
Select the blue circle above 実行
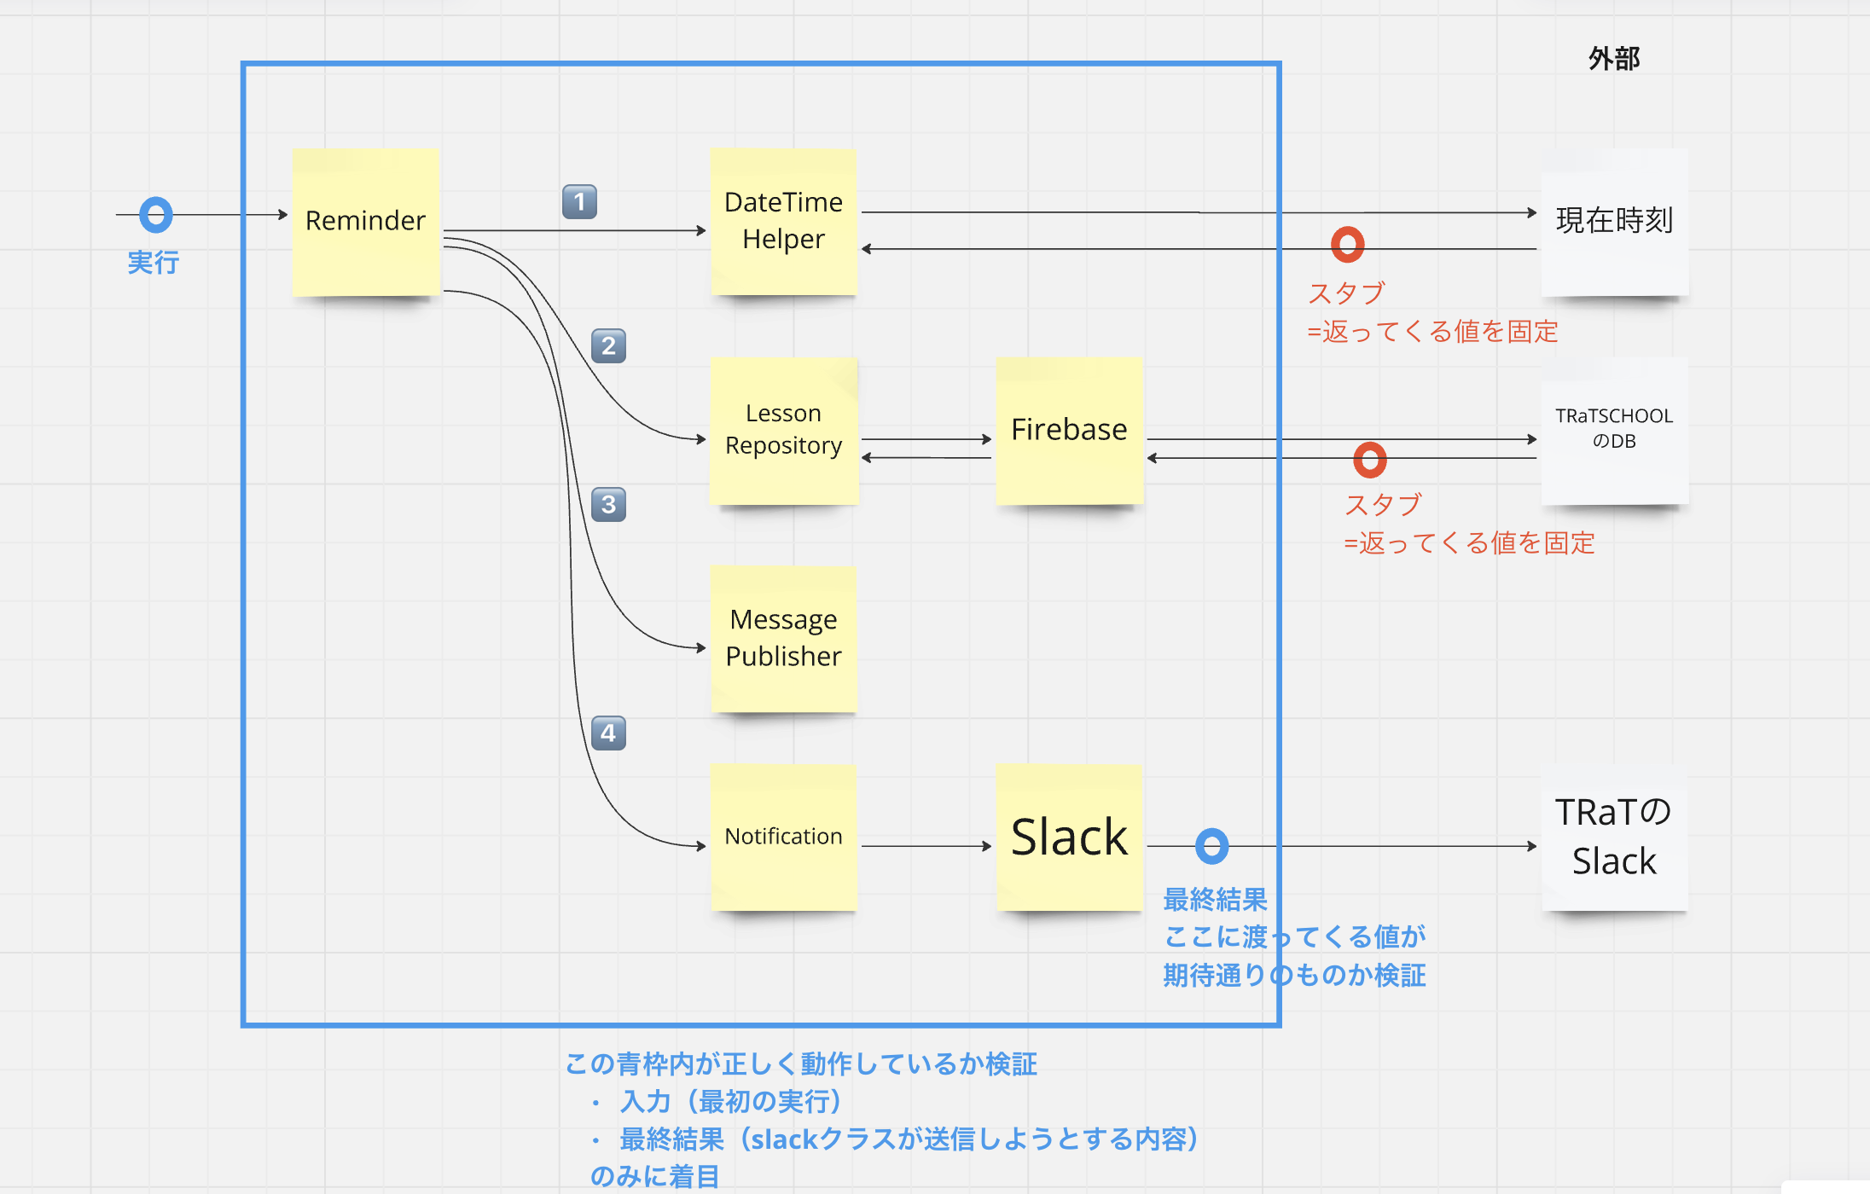point(156,215)
